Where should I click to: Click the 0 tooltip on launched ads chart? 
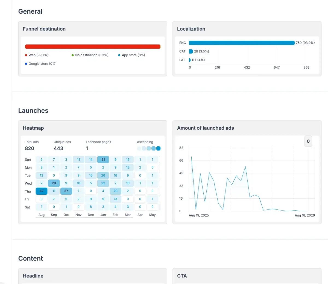(x=308, y=141)
